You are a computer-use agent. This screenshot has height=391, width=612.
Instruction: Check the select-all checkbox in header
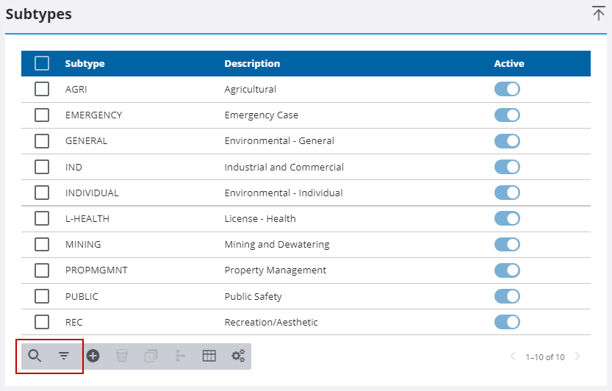pos(42,63)
